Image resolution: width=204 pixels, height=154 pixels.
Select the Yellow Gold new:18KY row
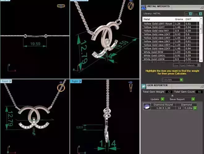[171, 41]
